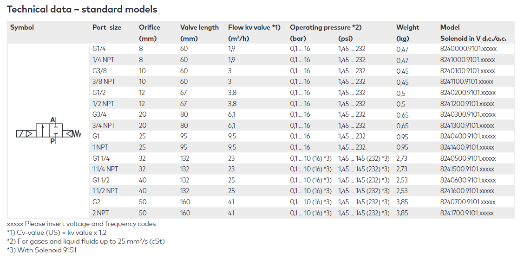The image size is (530, 264).
Task: Select model 8240500.9101.xxxxx for G1 1/4
Action: tap(468, 158)
